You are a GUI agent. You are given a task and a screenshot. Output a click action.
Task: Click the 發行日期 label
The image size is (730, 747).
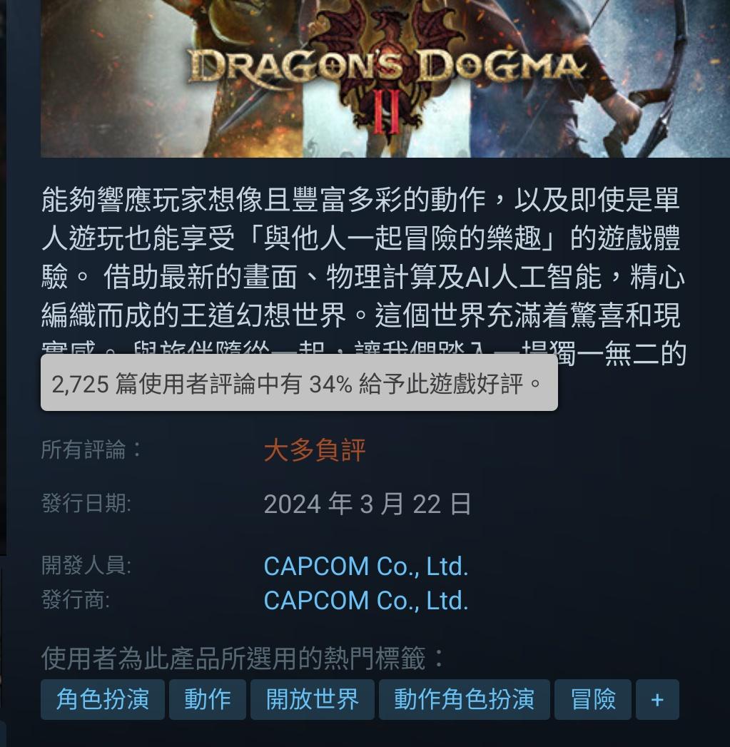pyautogui.click(x=86, y=503)
